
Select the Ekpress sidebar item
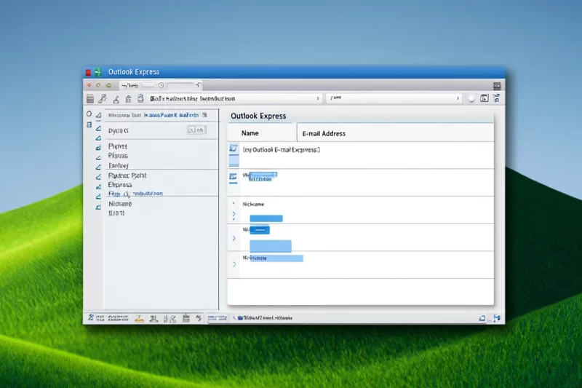click(x=120, y=184)
